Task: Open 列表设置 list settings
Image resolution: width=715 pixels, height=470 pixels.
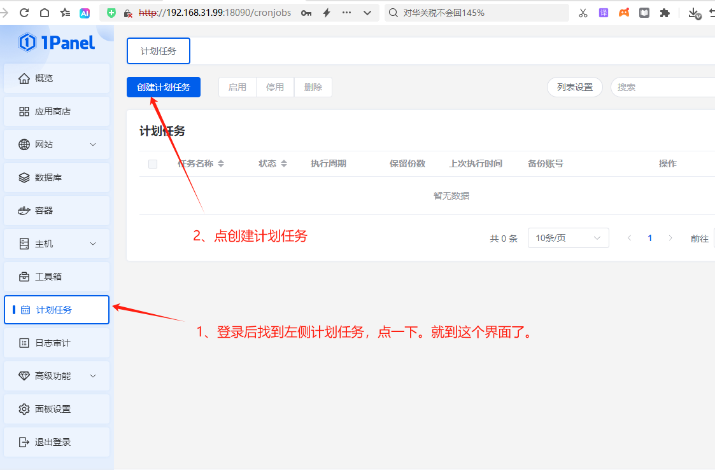Action: [575, 87]
